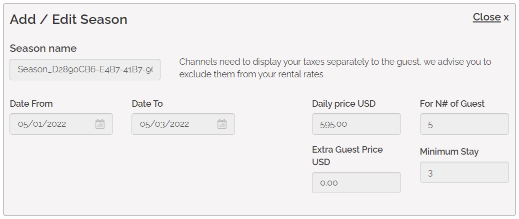This screenshot has height=219, width=519.
Task: Click the tax advisory text about channels
Action: pos(335,68)
